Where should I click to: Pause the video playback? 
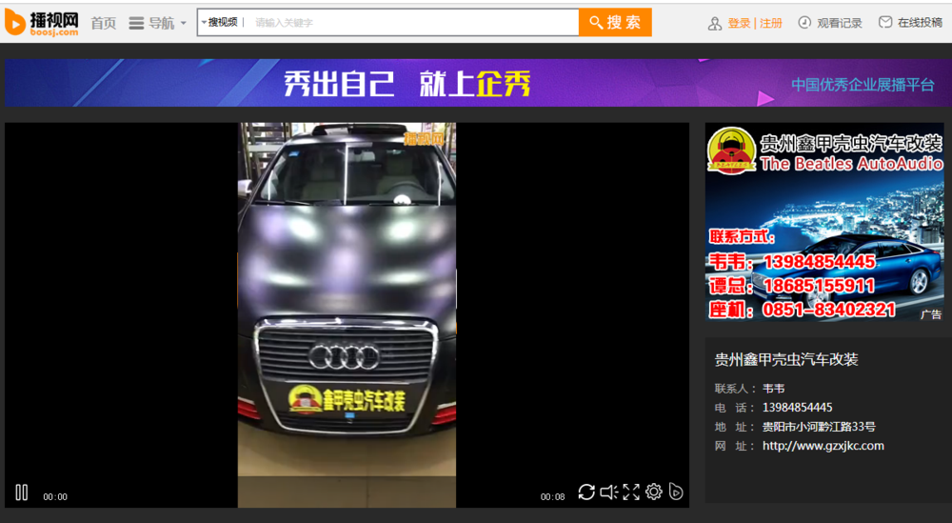tap(21, 493)
